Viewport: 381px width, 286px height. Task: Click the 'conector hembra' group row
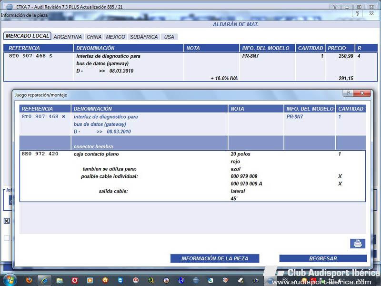tap(192, 143)
